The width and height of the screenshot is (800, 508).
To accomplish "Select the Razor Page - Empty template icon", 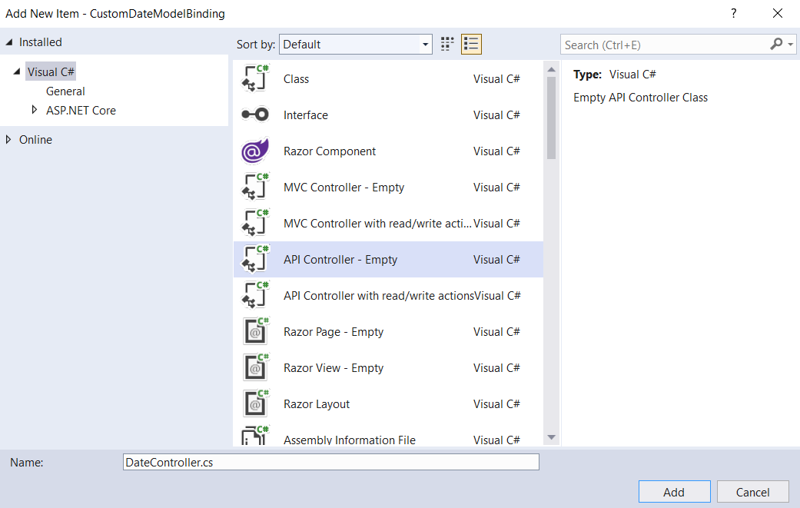I will click(254, 331).
